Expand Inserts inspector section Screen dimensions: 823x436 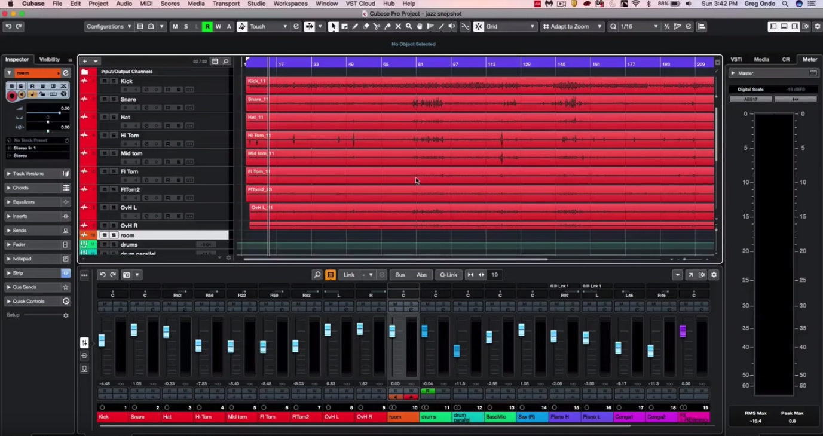tap(37, 216)
